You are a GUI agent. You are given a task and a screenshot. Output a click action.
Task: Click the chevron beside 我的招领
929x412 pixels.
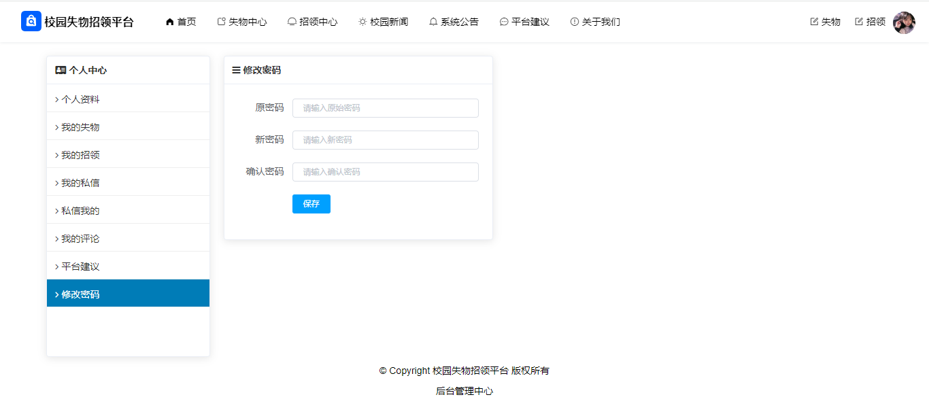(x=57, y=155)
